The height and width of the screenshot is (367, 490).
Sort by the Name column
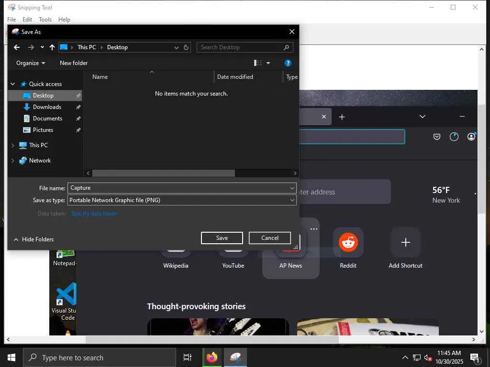click(x=100, y=77)
